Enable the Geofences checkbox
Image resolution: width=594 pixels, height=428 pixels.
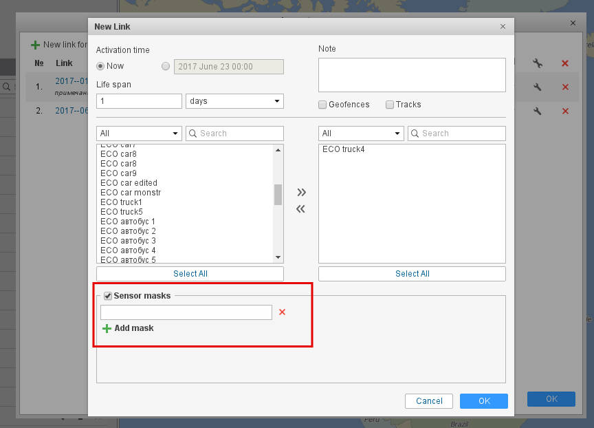322,105
